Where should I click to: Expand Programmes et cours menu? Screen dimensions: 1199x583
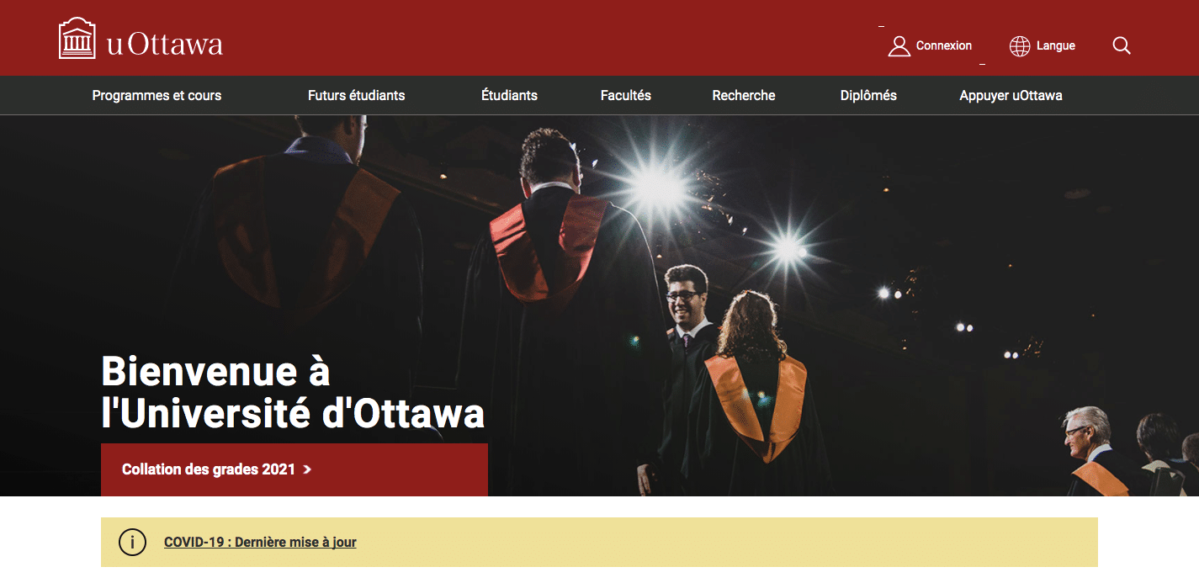pyautogui.click(x=157, y=96)
